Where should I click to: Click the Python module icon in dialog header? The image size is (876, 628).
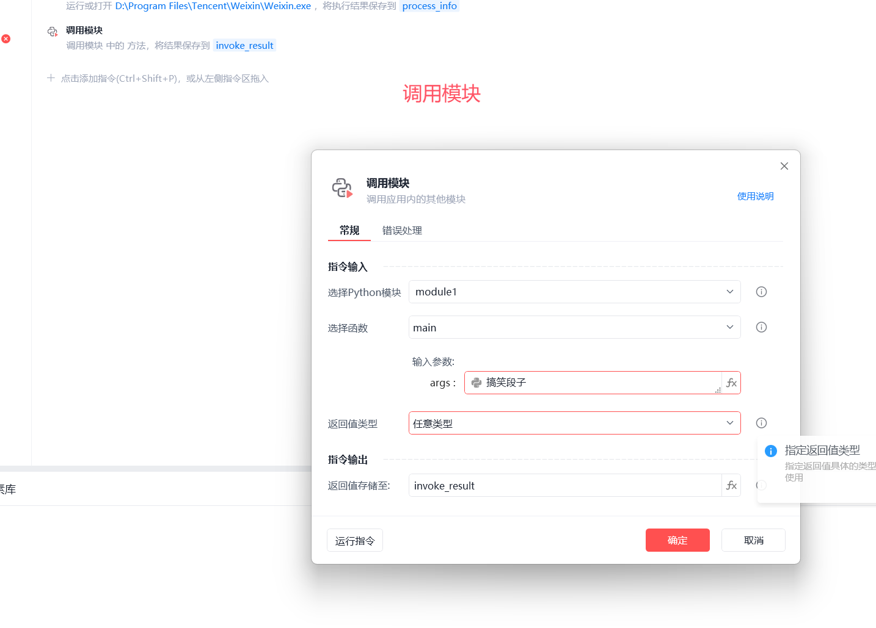[342, 188]
